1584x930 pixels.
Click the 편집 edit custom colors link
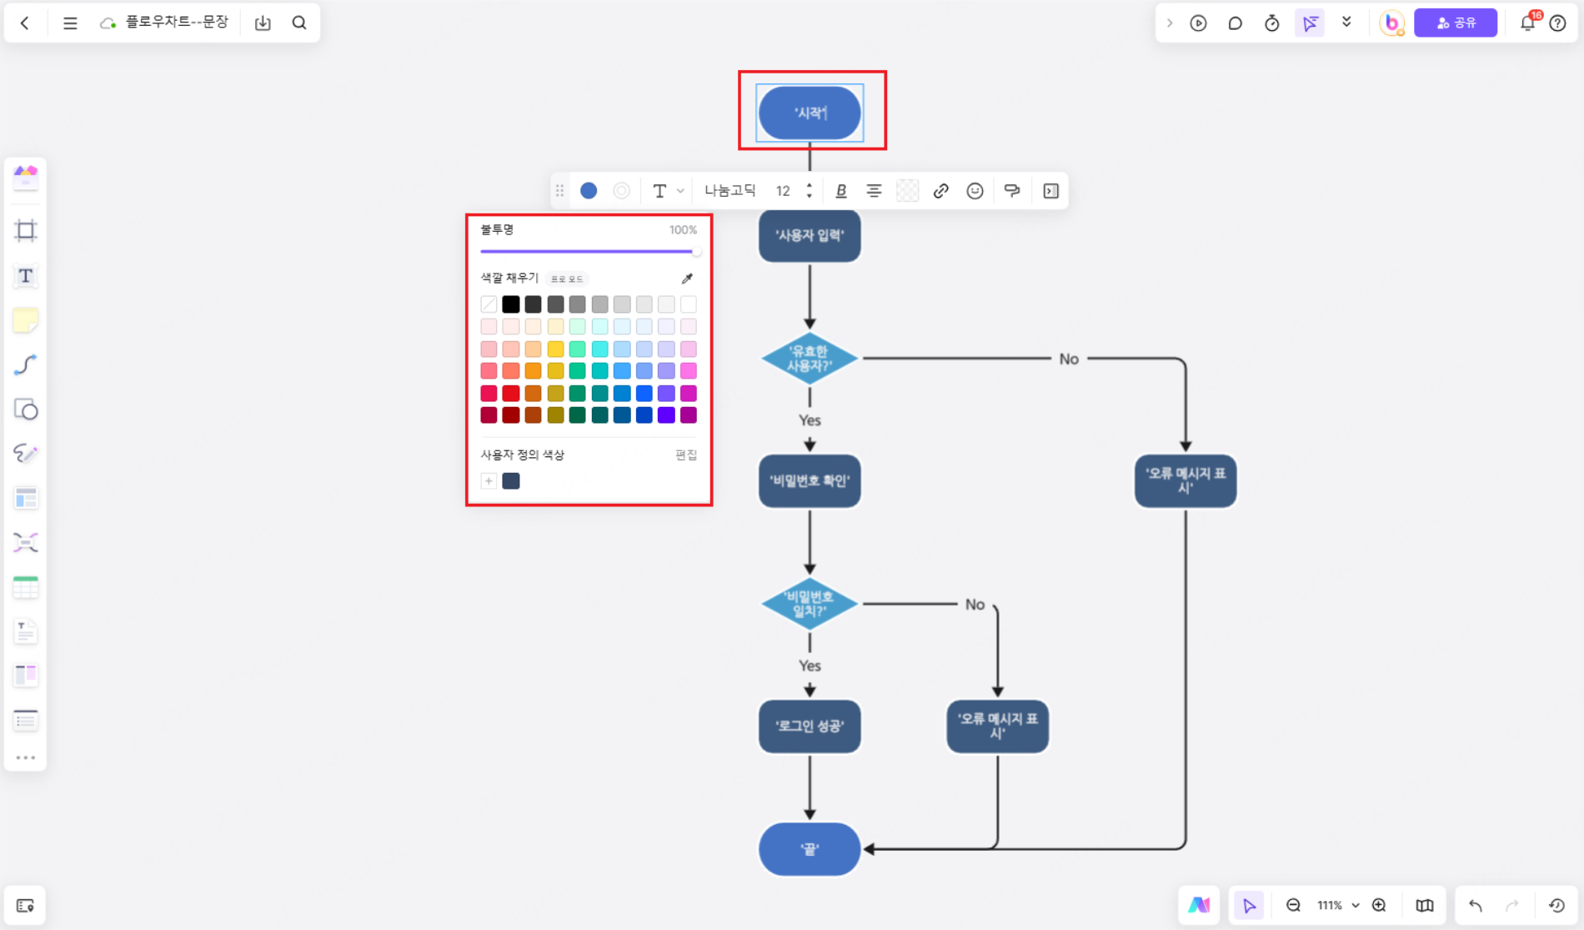pyautogui.click(x=686, y=455)
